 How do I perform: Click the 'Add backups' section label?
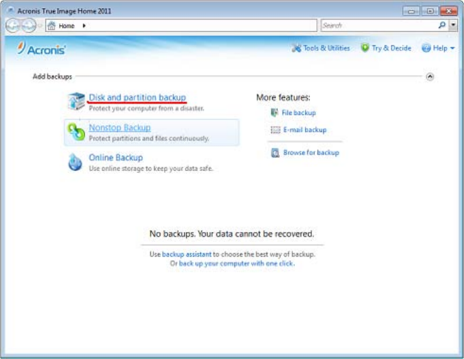[x=52, y=77]
